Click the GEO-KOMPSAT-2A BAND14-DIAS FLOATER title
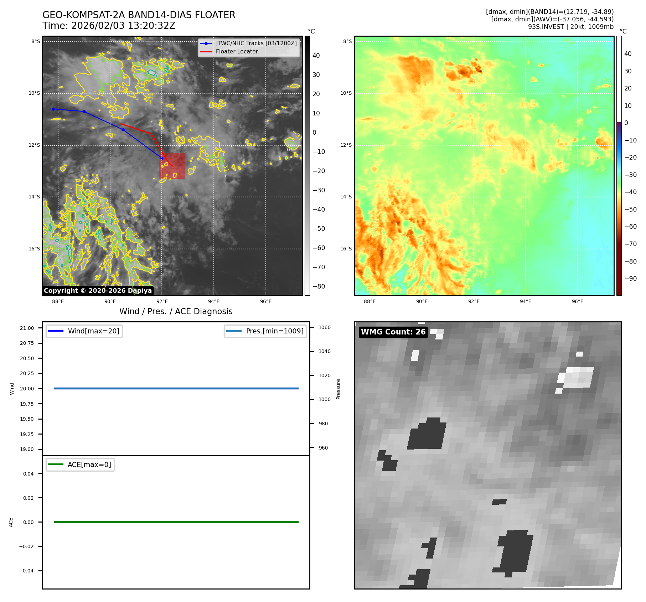This screenshot has height=602, width=646. 139,15
